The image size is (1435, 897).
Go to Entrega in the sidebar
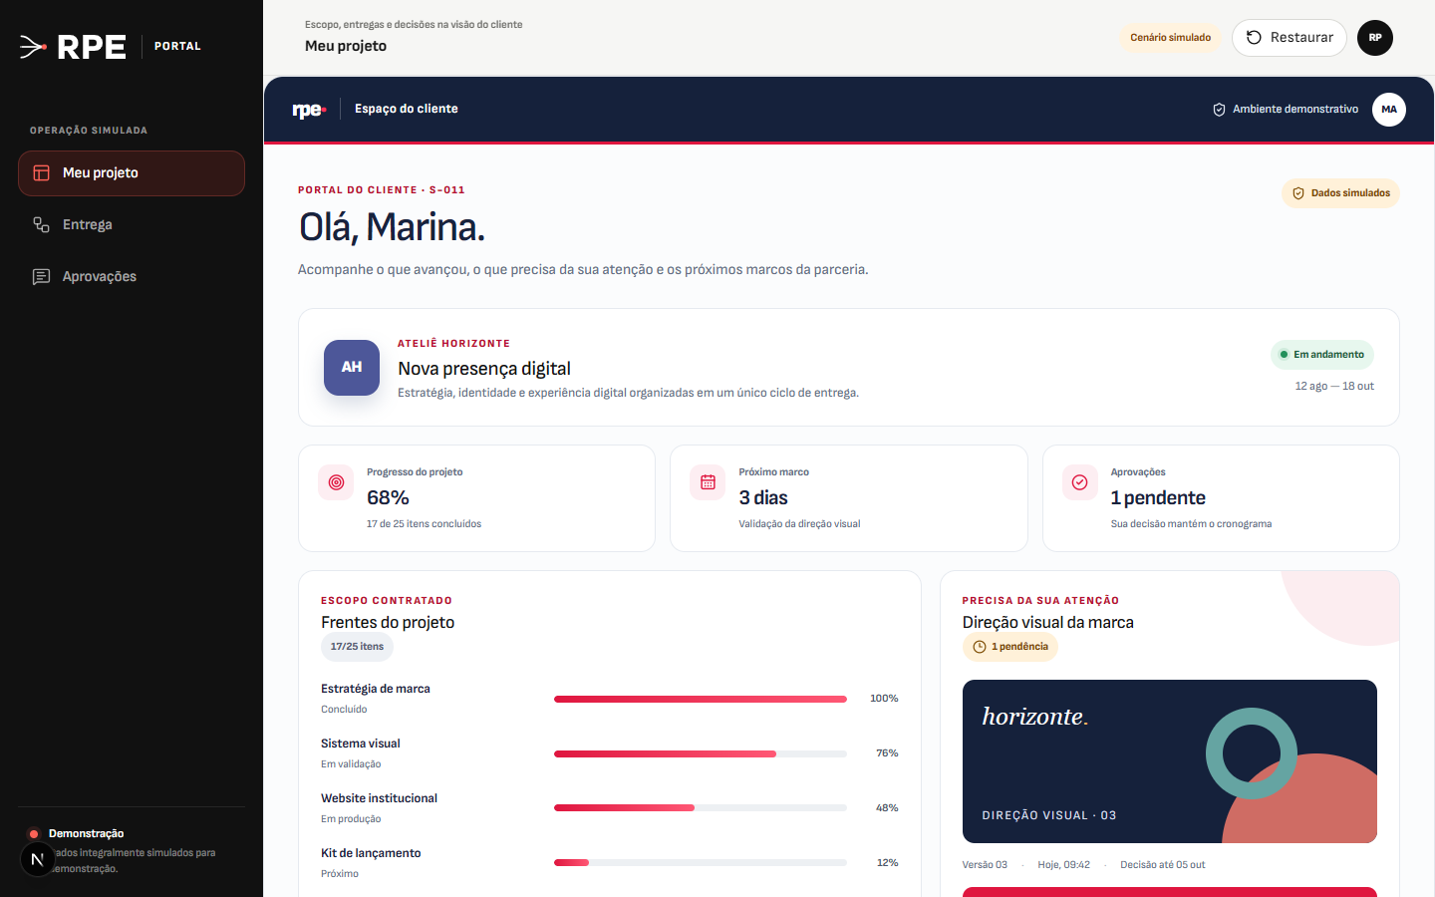pyautogui.click(x=132, y=225)
